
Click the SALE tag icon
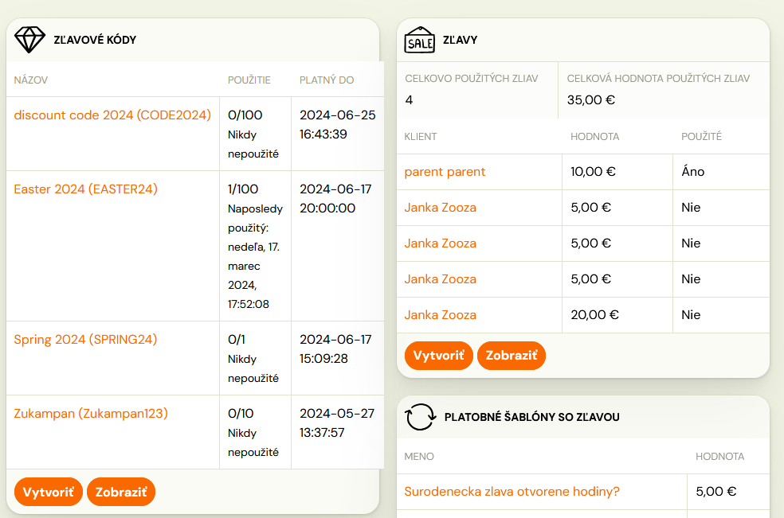[420, 40]
